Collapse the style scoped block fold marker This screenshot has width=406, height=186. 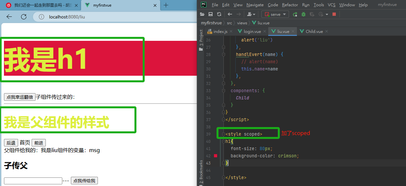(x=223, y=134)
